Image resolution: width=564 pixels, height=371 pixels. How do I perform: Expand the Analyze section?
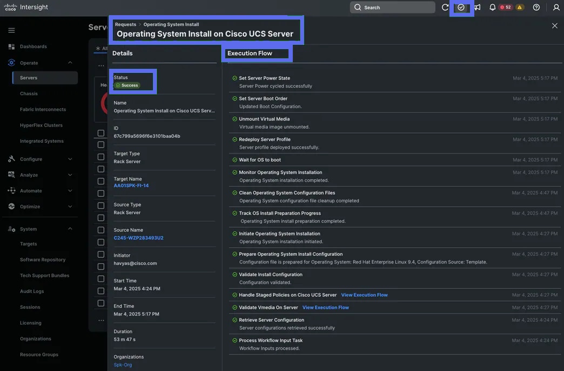click(x=70, y=175)
